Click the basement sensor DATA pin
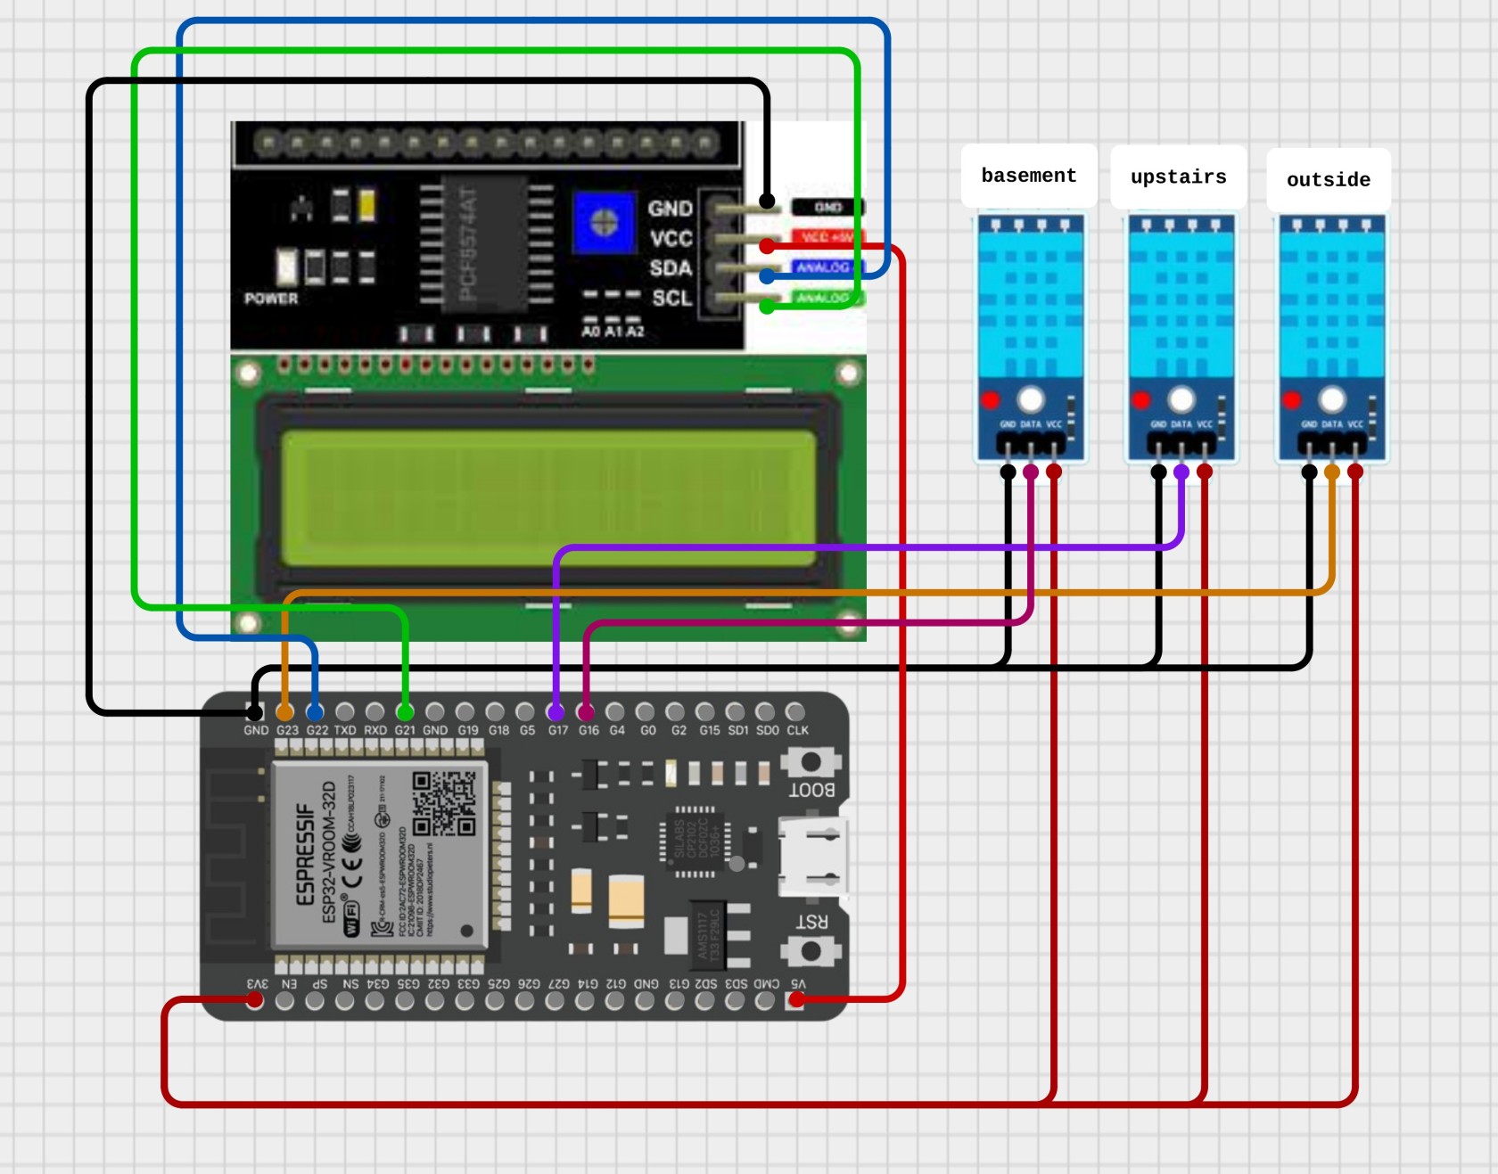The height and width of the screenshot is (1174, 1498). point(1031,472)
